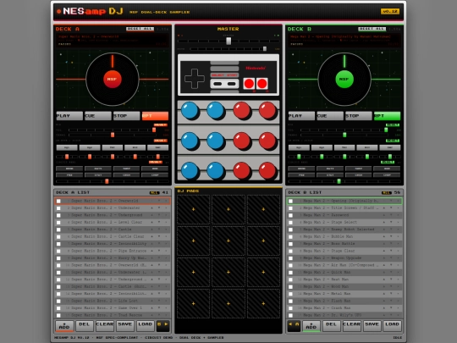Hit the first blue sampler button in the bottom row
The image size is (457, 343).
click(190, 170)
